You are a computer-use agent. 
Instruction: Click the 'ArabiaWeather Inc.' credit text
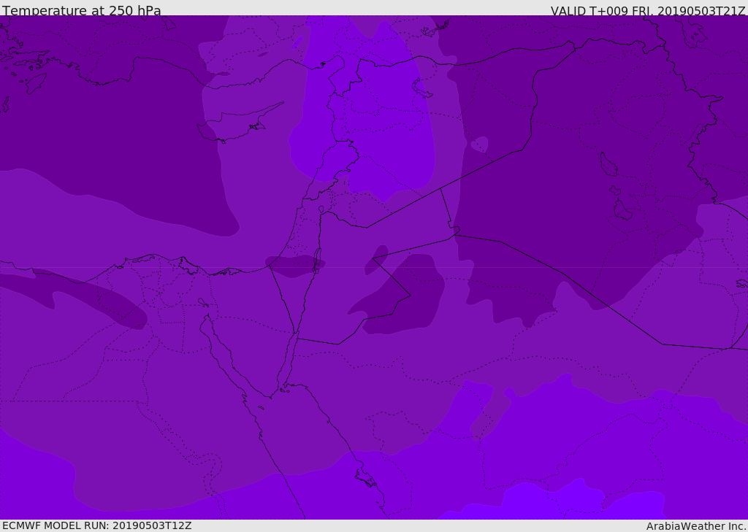(696, 526)
